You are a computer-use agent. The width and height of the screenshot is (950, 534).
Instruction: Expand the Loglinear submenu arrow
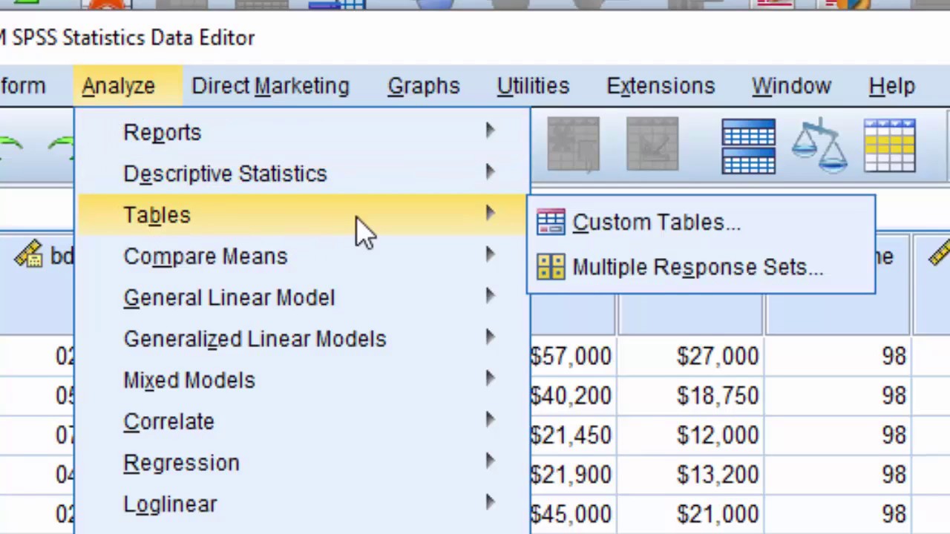(x=490, y=503)
